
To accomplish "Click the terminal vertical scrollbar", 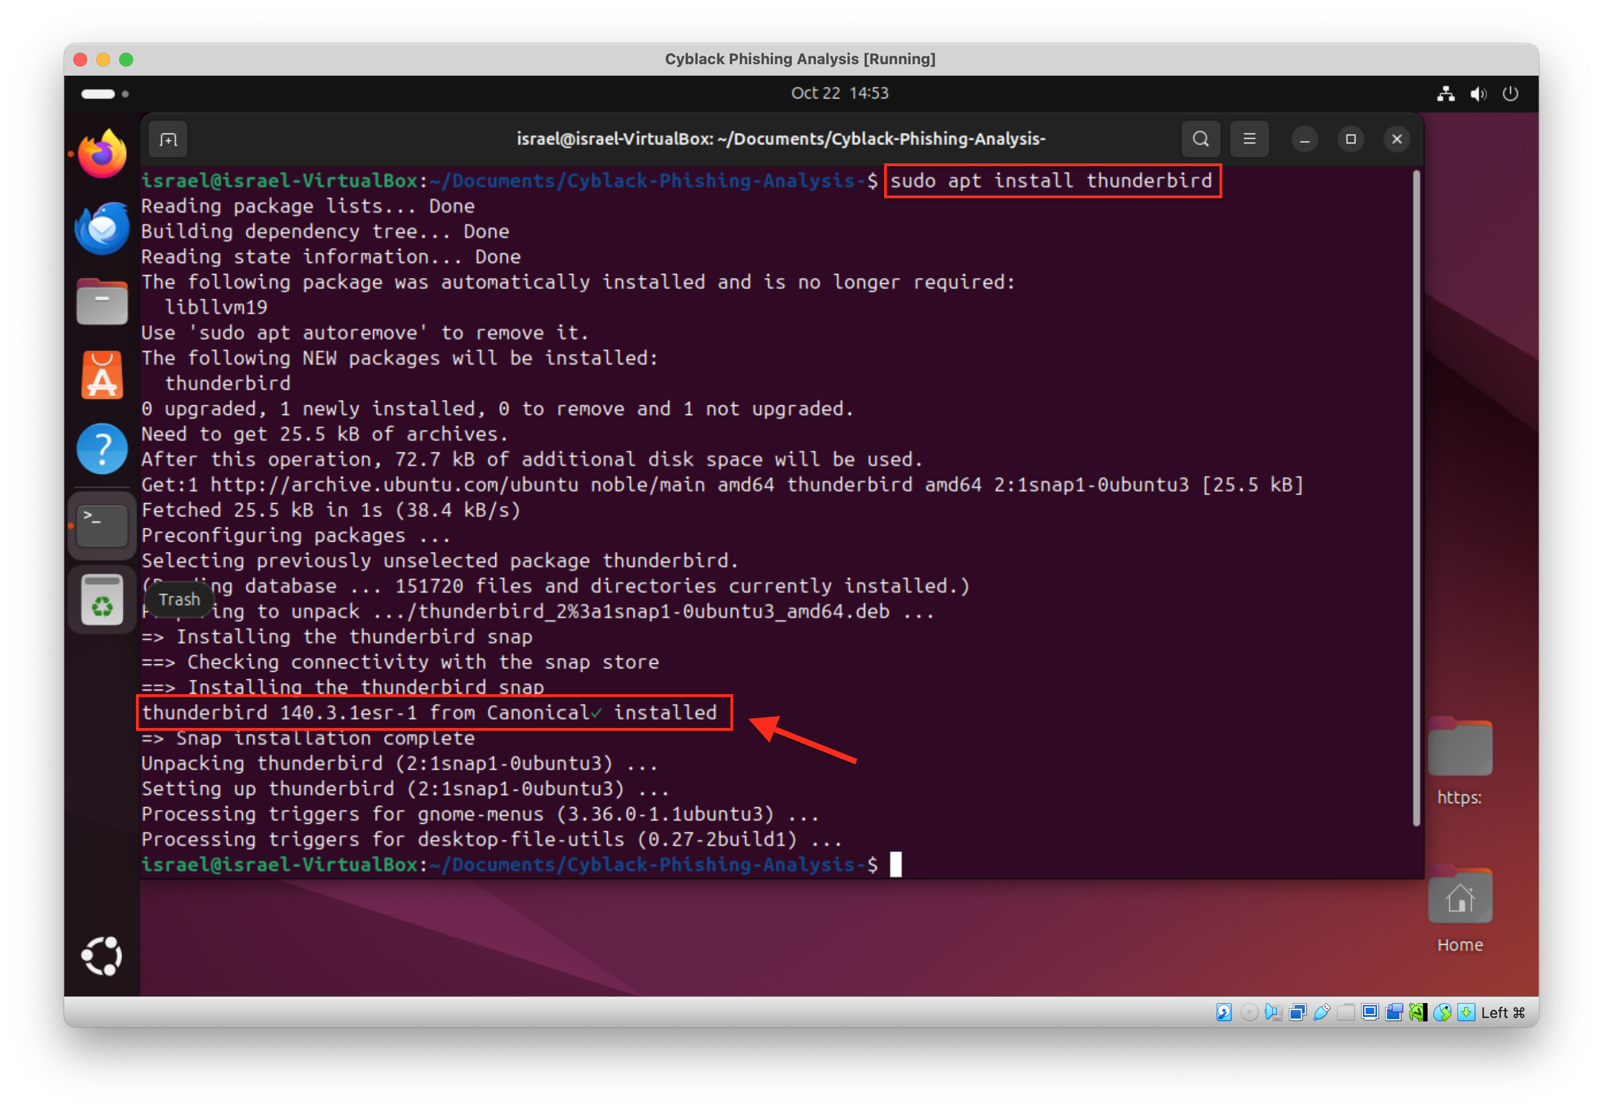I will point(1416,498).
